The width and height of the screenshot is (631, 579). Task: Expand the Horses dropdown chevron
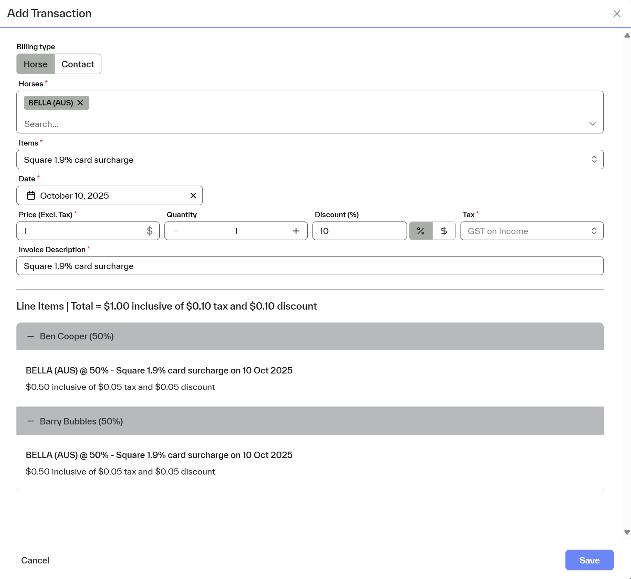point(593,124)
